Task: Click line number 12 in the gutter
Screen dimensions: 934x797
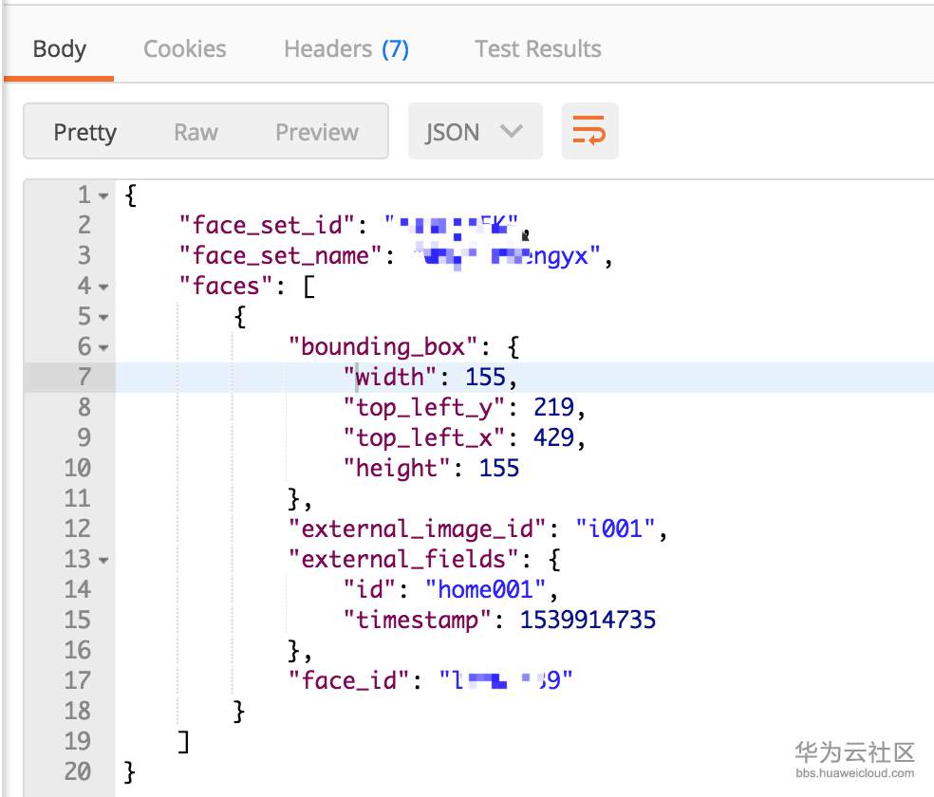Action: tap(78, 529)
